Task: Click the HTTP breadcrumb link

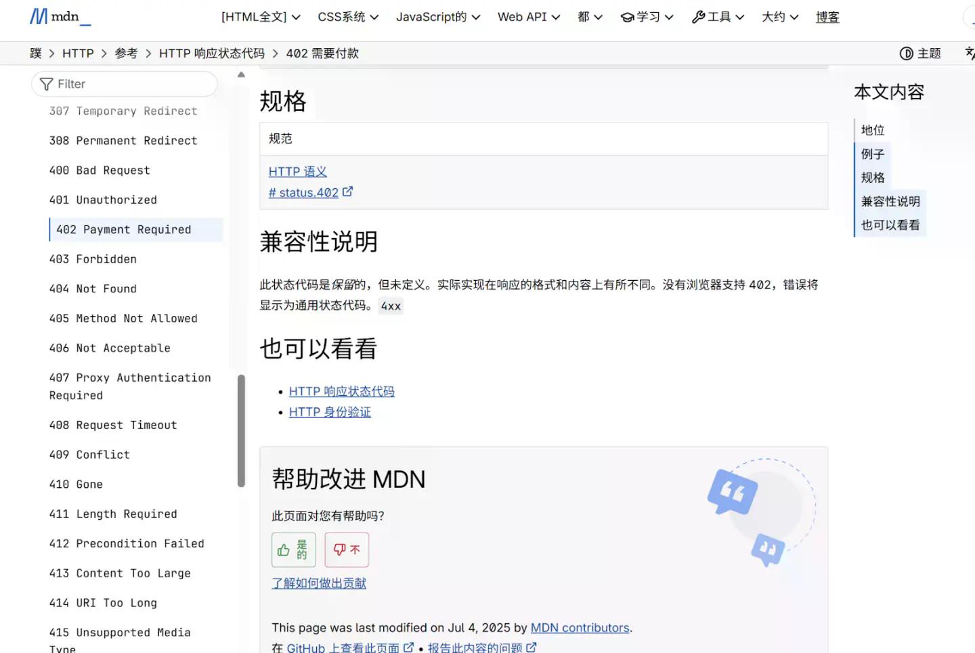Action: click(x=78, y=53)
